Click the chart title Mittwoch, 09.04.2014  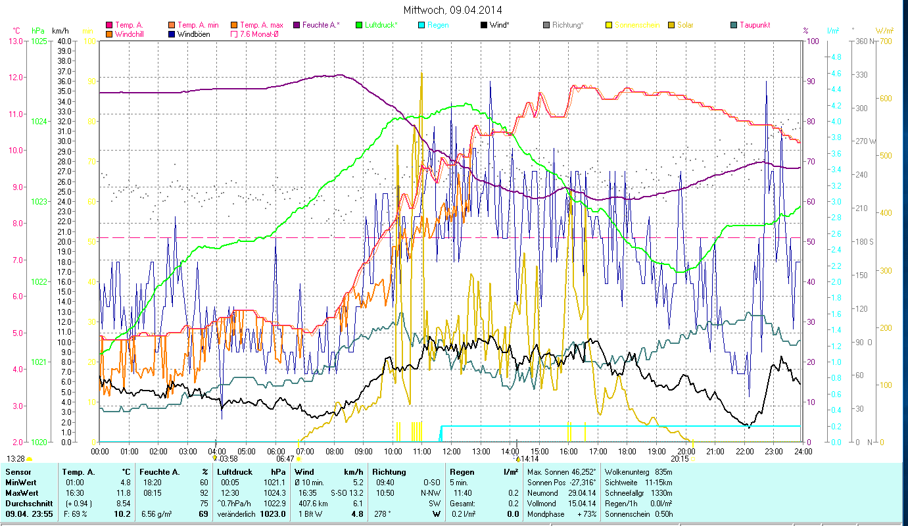coord(454,10)
